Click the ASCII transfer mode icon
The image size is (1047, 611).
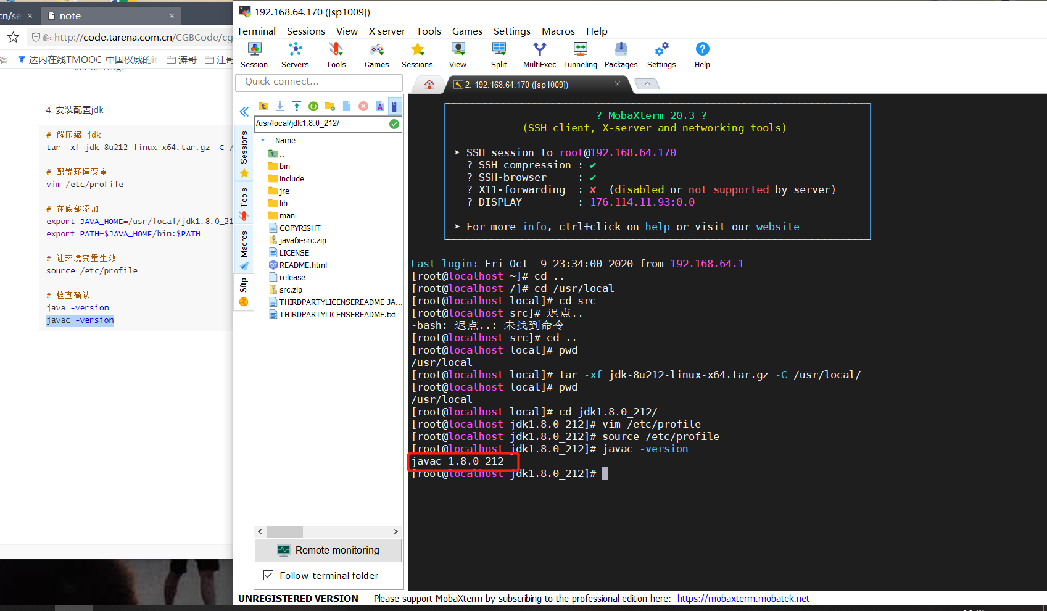point(380,106)
